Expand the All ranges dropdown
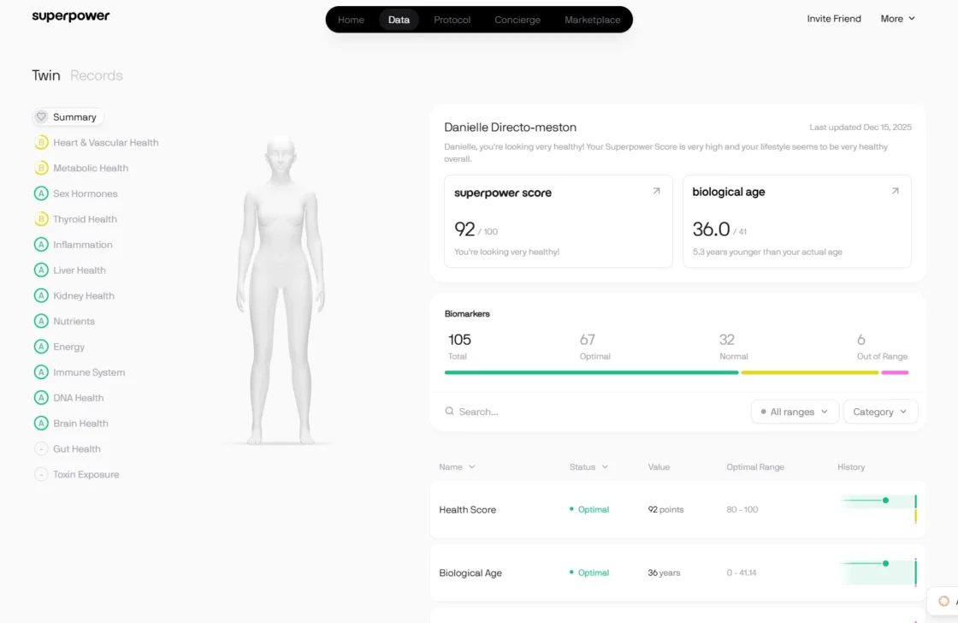 (795, 412)
